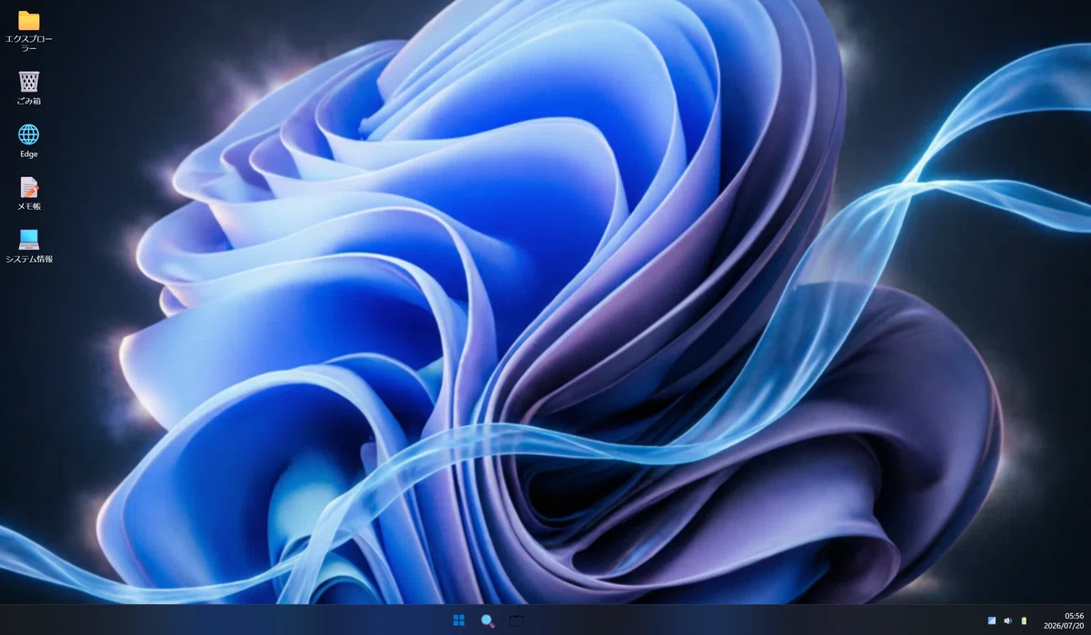Open the エクスプローラー folder icon
This screenshot has height=635, width=1091.
tap(29, 21)
